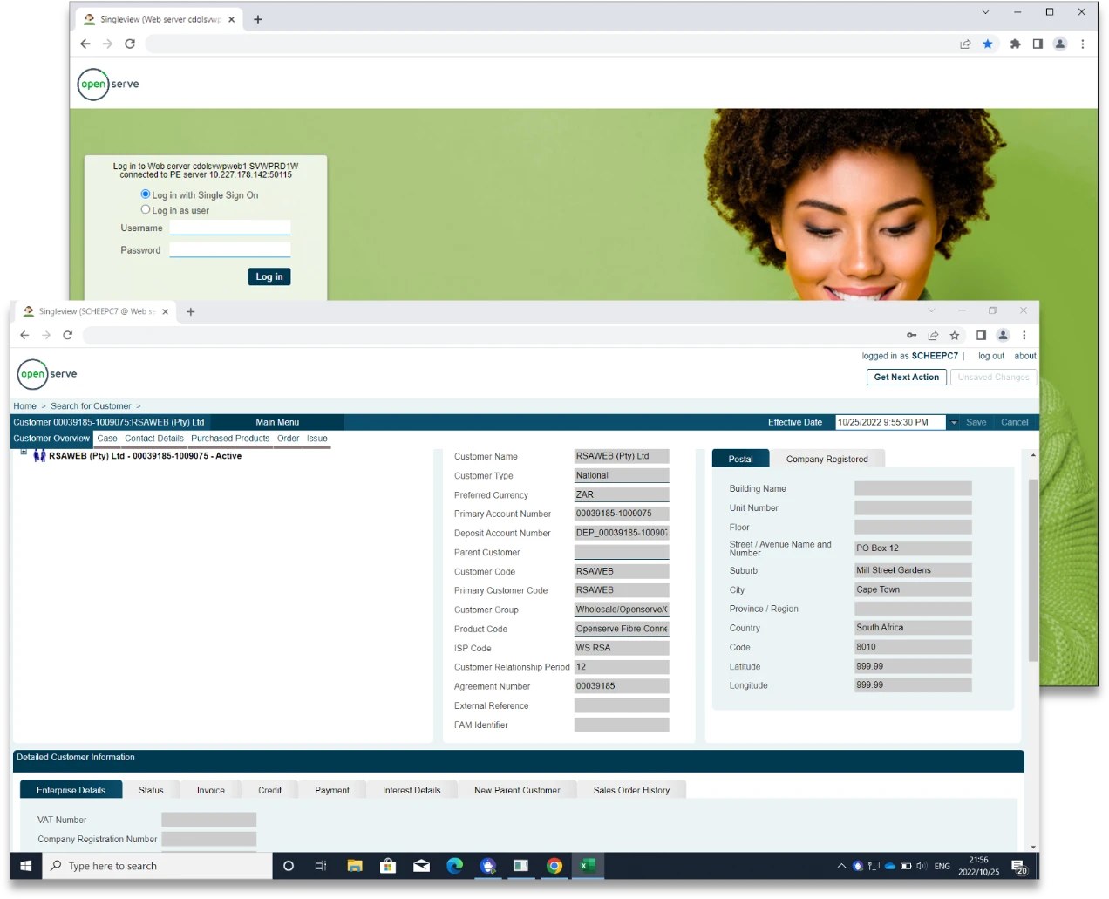
Task: Click Password input field
Action: click(x=230, y=249)
